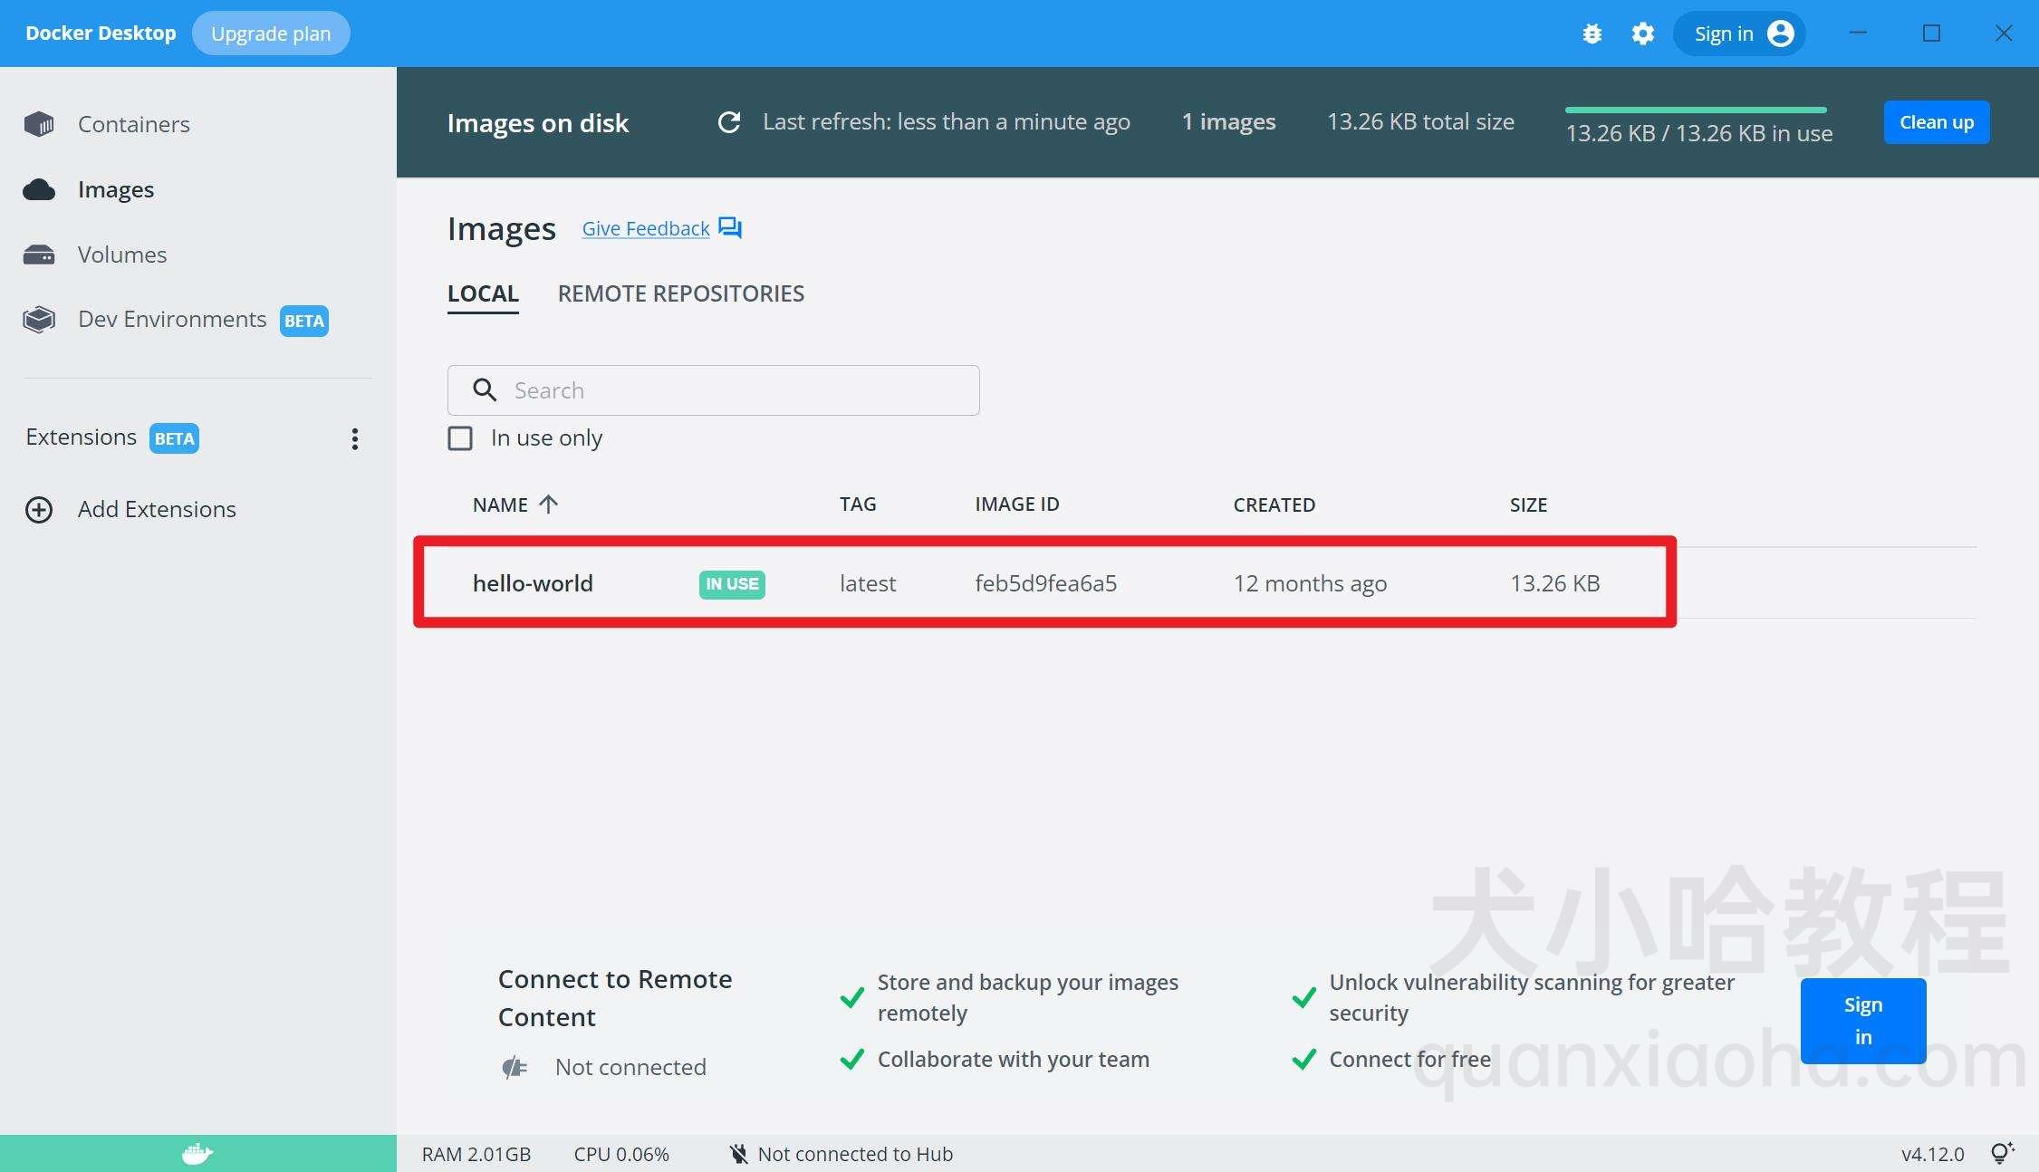
Task: Open Docker Desktop settings gear
Action: tap(1643, 33)
